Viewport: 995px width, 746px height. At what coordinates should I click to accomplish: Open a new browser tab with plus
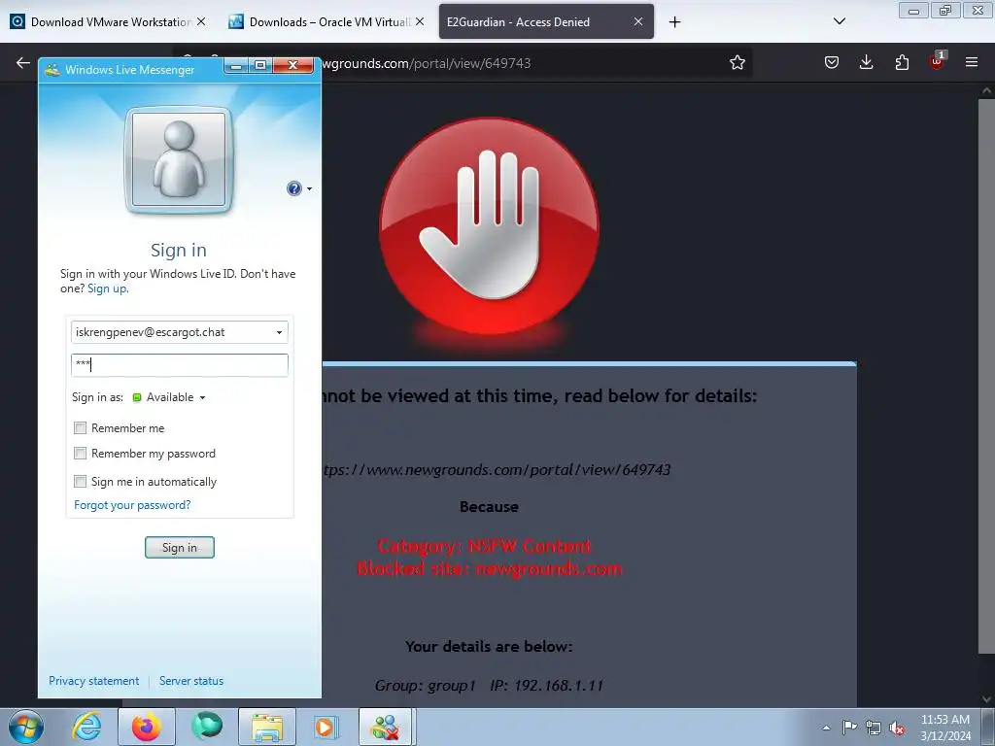click(x=674, y=22)
